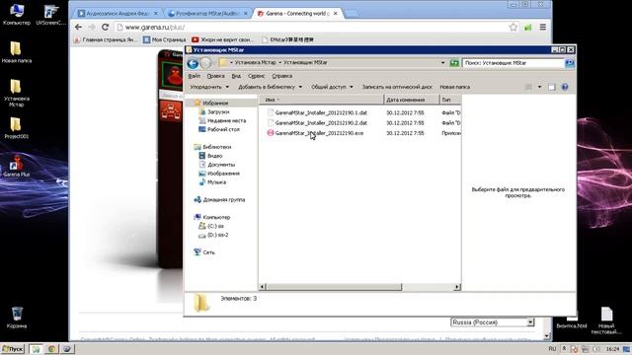Viewport: 632px width, 355px height.
Task: Open the view options dropdown arrow
Action: pos(539,87)
